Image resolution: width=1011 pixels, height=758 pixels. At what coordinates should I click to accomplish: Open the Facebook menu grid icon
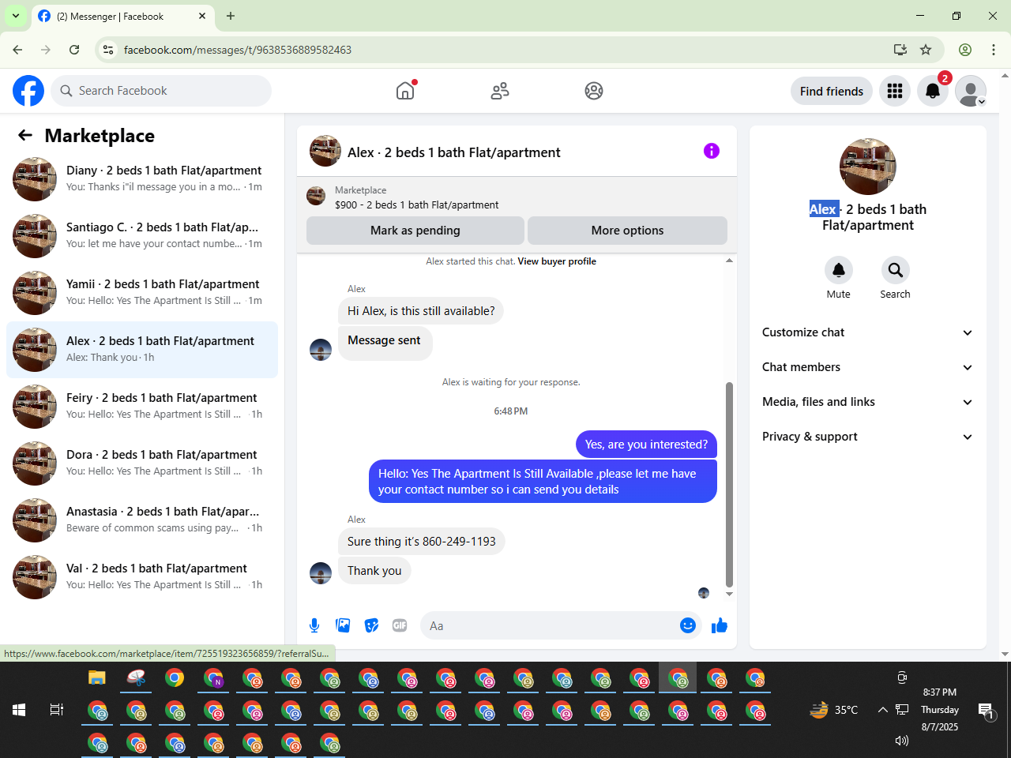coord(895,91)
